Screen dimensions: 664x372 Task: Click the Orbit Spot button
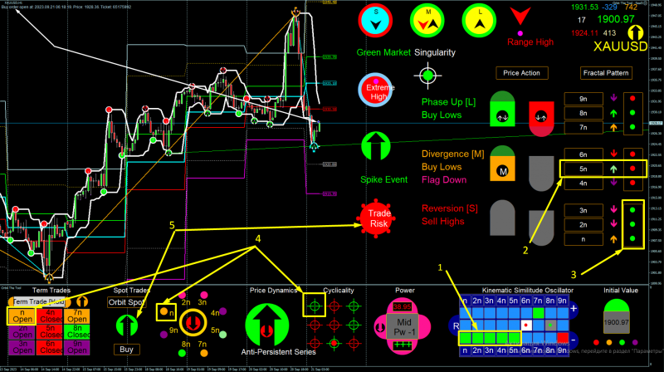click(x=126, y=302)
